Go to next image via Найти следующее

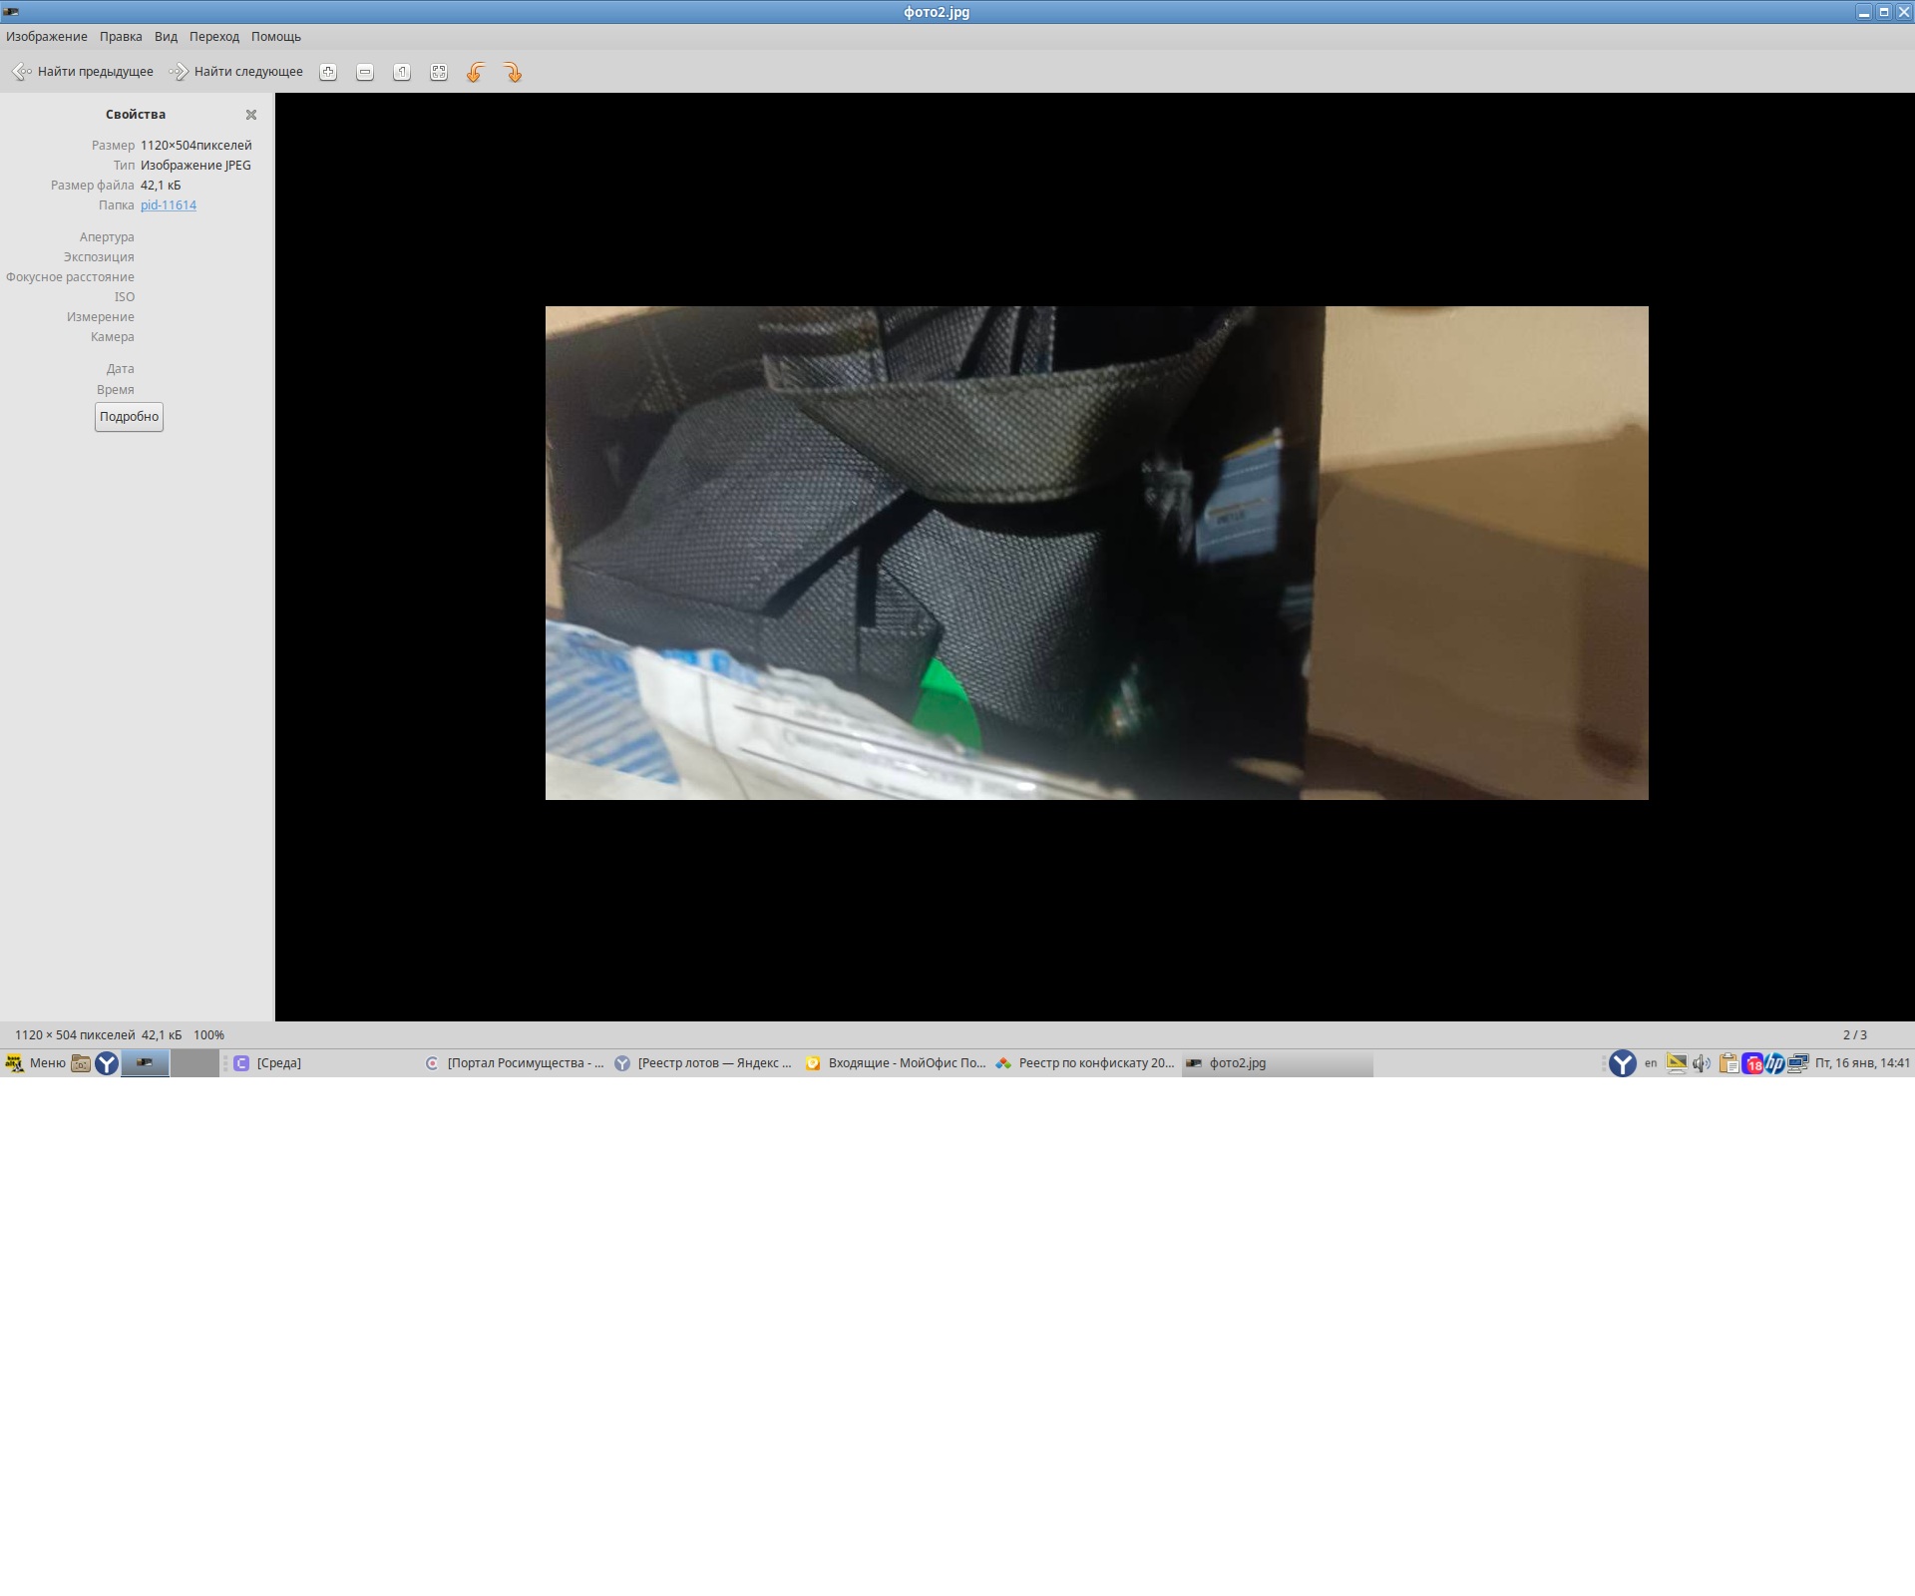tap(236, 72)
